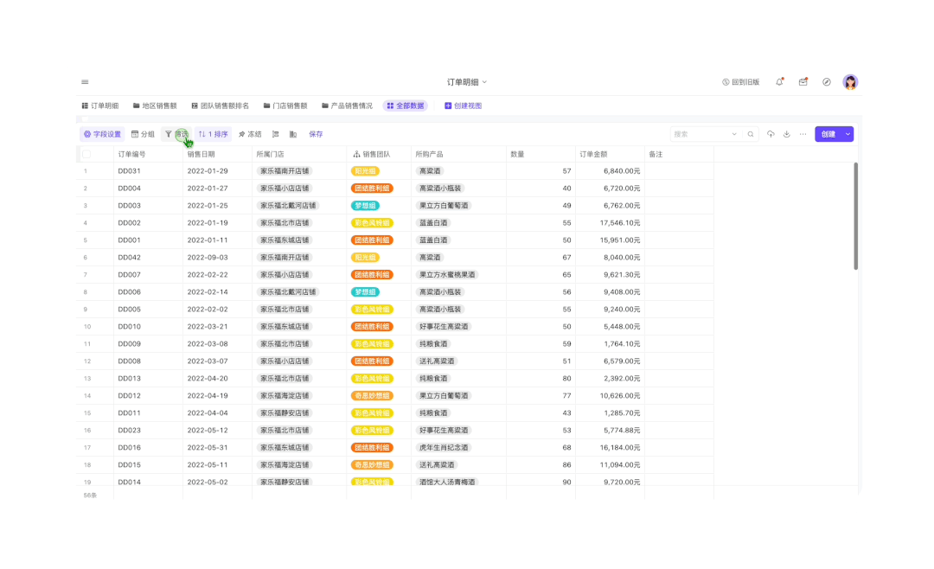Click the magnifier search icon
This screenshot has height=569, width=934.
point(751,135)
